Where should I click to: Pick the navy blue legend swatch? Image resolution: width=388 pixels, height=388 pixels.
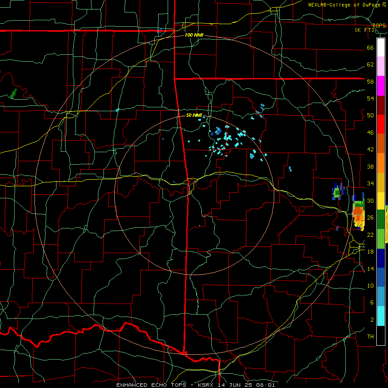coord(381,258)
